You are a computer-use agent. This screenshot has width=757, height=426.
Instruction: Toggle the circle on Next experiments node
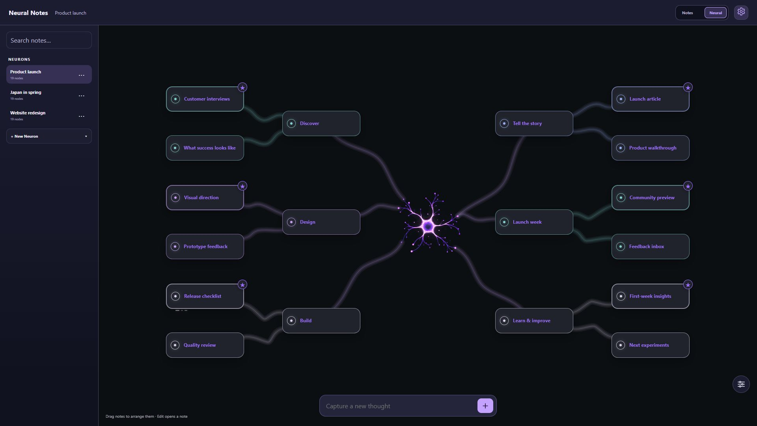pos(621,345)
